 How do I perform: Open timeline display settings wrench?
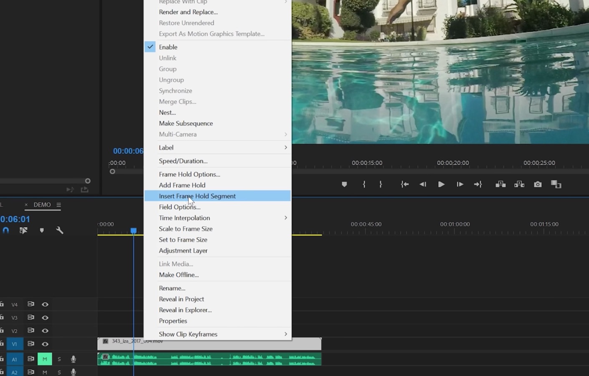(x=60, y=230)
